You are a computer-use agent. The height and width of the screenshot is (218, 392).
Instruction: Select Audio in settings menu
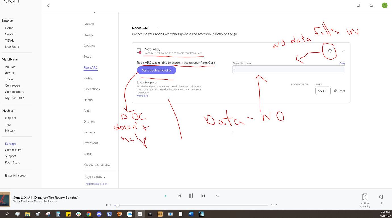(87, 111)
